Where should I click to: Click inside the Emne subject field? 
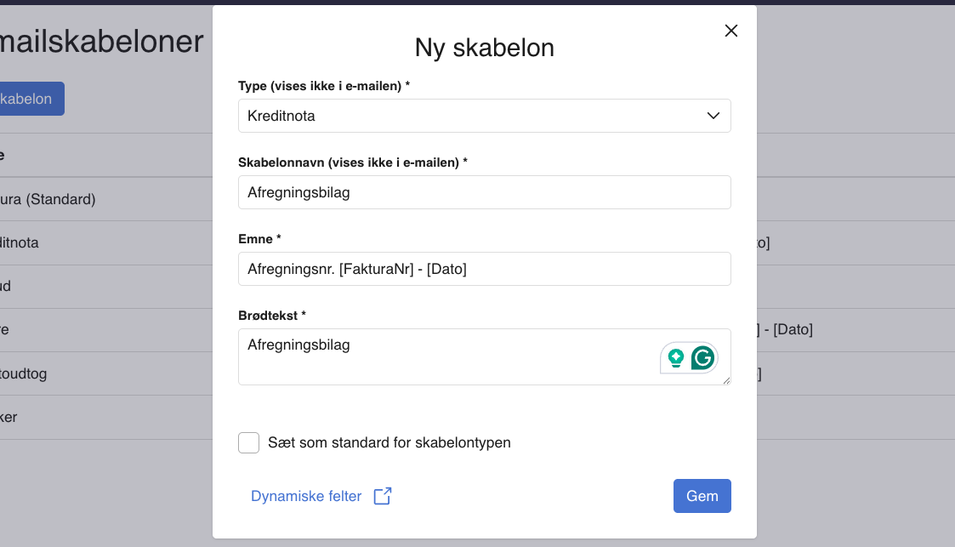(484, 268)
